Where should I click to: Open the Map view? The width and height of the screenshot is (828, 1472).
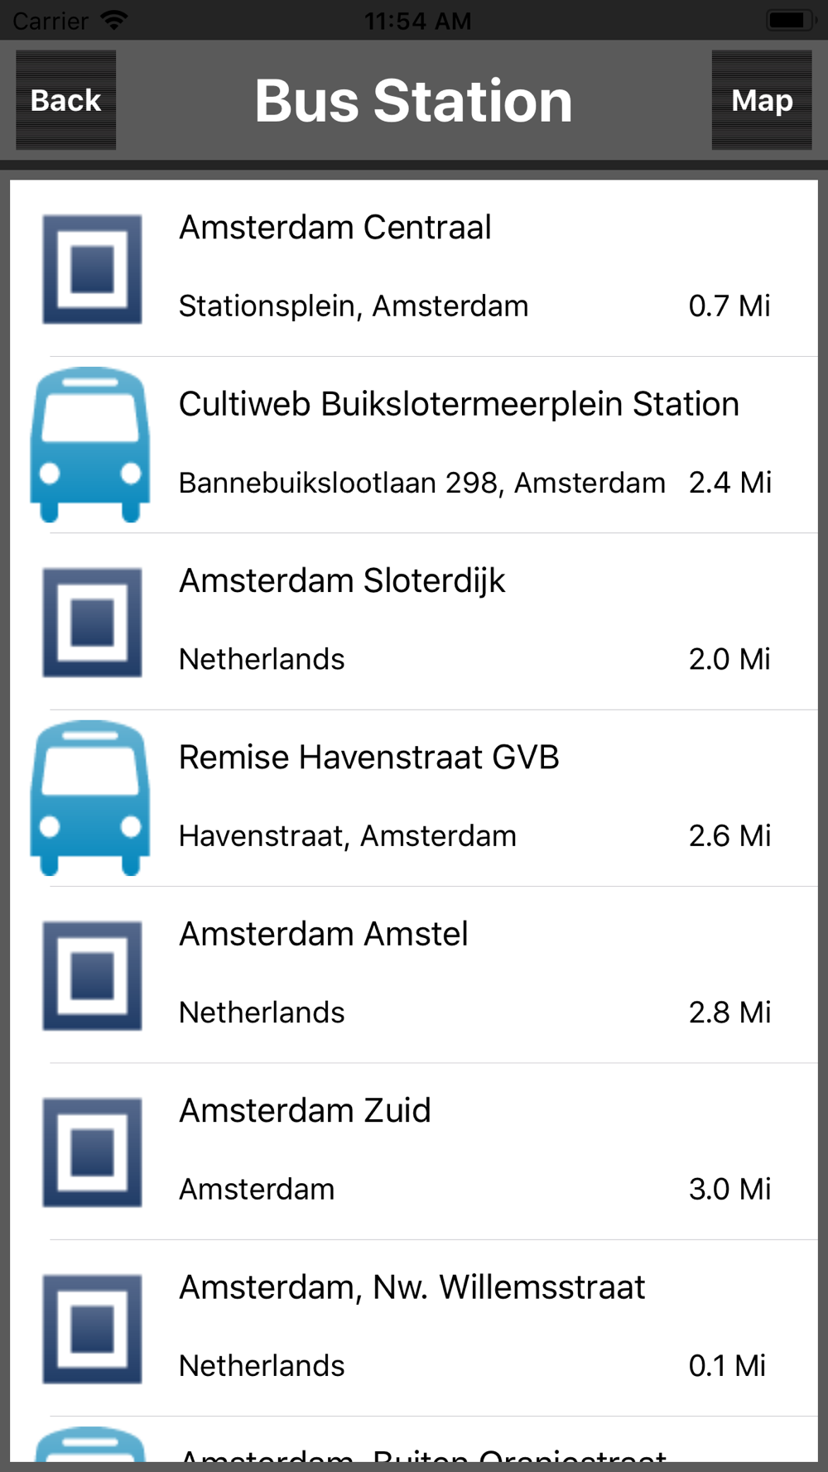pos(762,100)
